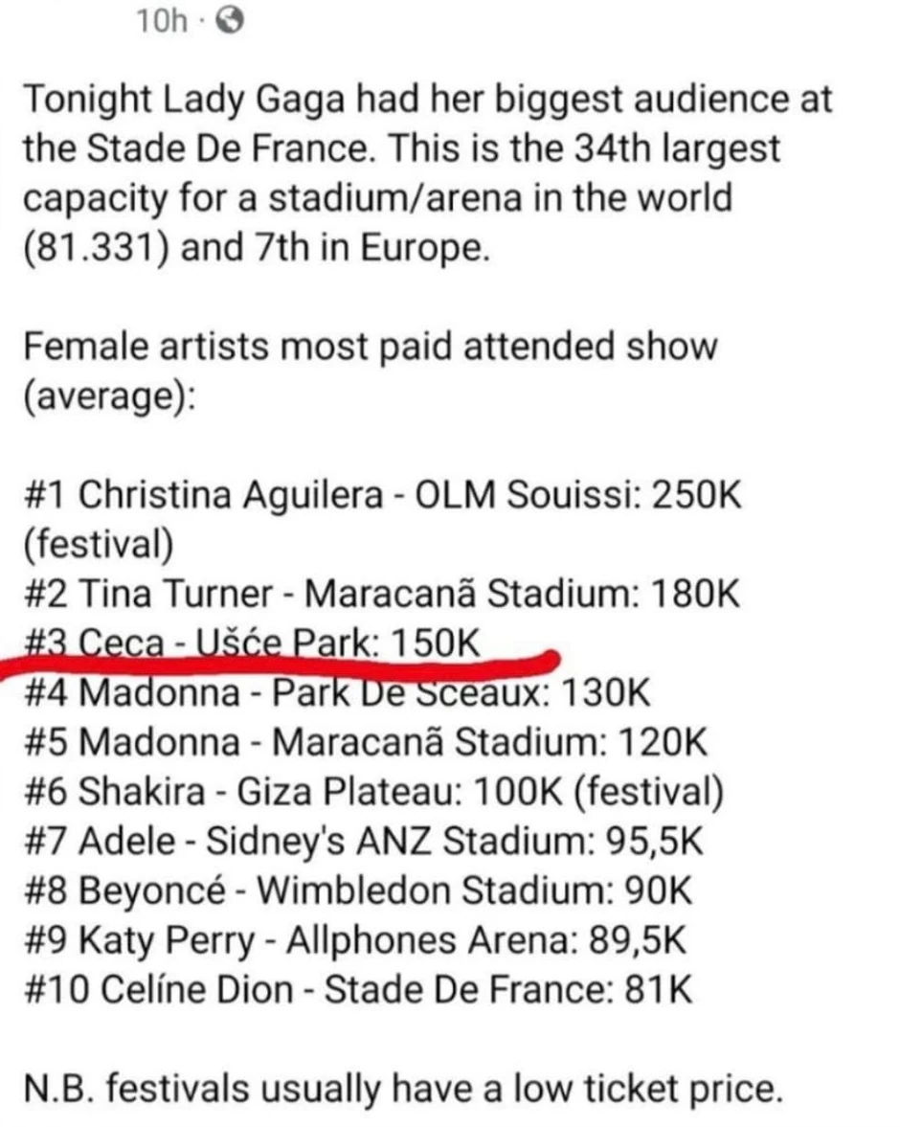Click "(festival)" below the Aguilera entry
This screenshot has height=1127, width=900.
click(x=97, y=544)
